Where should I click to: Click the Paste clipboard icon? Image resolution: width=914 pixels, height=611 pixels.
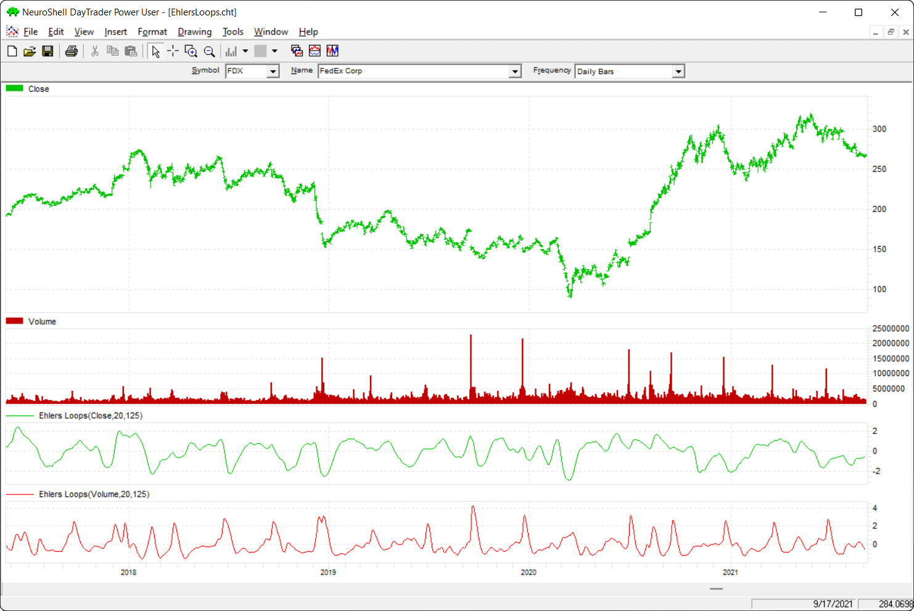131,51
